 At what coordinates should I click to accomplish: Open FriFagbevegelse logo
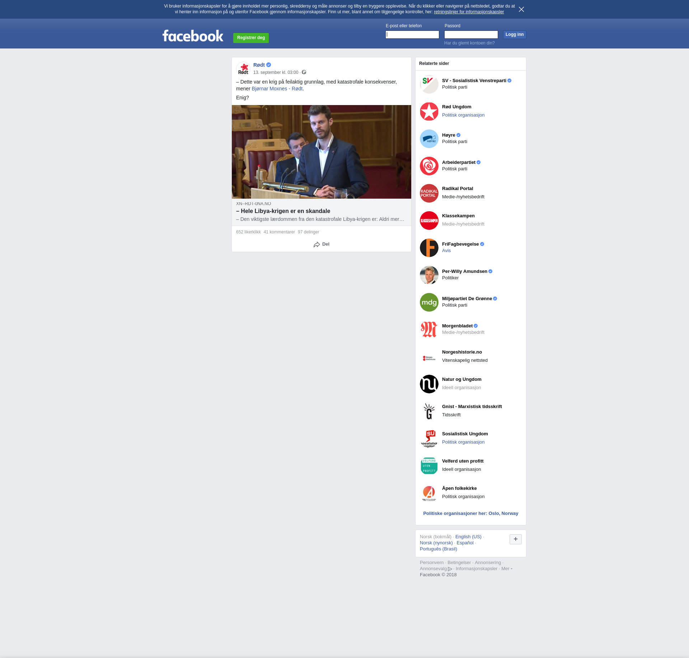(429, 248)
